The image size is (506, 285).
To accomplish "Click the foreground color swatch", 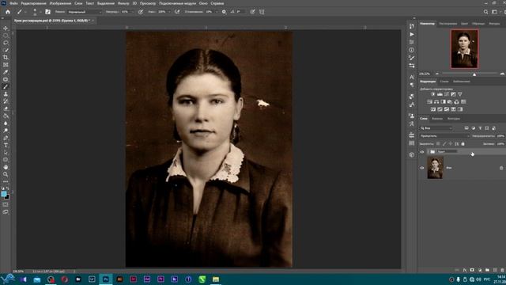I will pyautogui.click(x=4, y=194).
